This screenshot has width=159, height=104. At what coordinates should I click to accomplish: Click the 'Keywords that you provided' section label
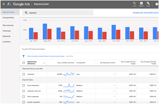32,69
